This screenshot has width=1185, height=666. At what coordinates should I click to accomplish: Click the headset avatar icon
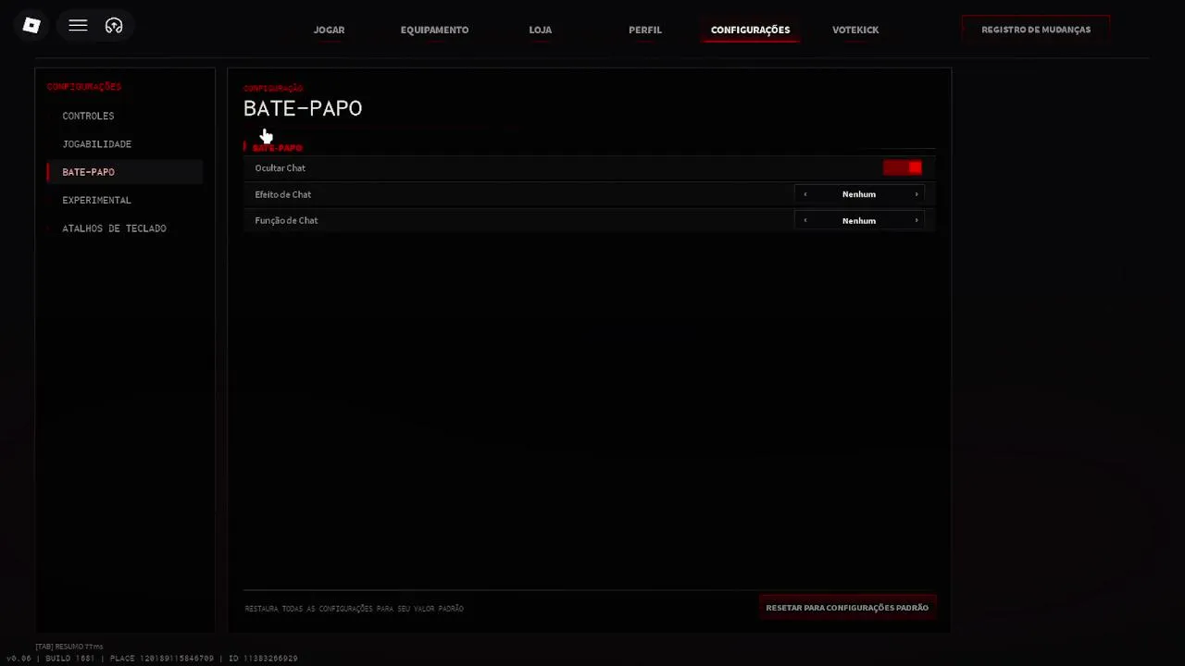(x=114, y=26)
